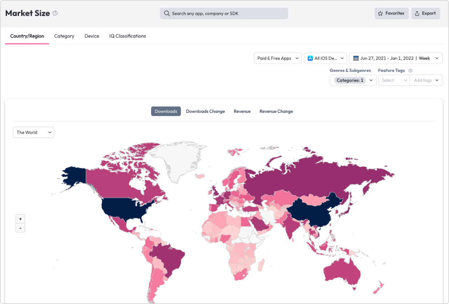Switch to the Category tab

tap(64, 36)
